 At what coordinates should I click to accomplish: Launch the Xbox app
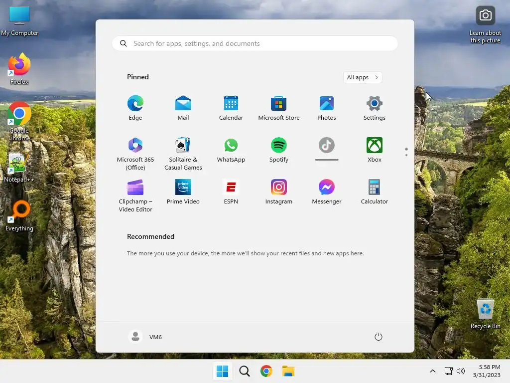(375, 150)
